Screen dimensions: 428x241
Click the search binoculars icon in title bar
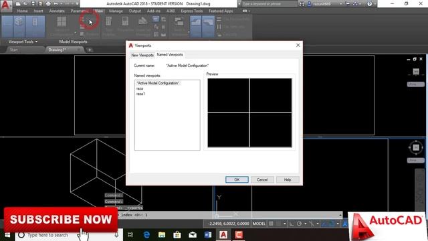[x=302, y=4]
